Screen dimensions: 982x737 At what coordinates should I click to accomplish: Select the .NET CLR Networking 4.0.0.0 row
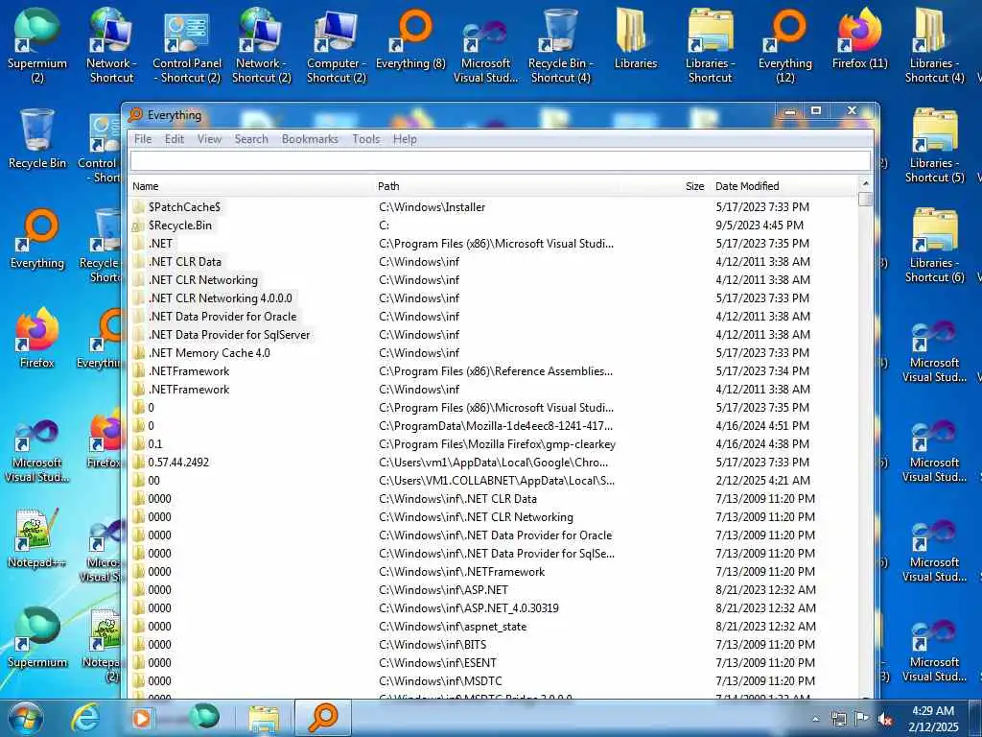(x=494, y=297)
